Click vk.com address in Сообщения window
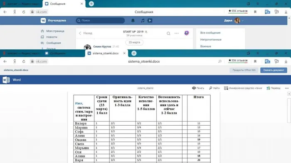The image size is (291, 163). pos(42,12)
